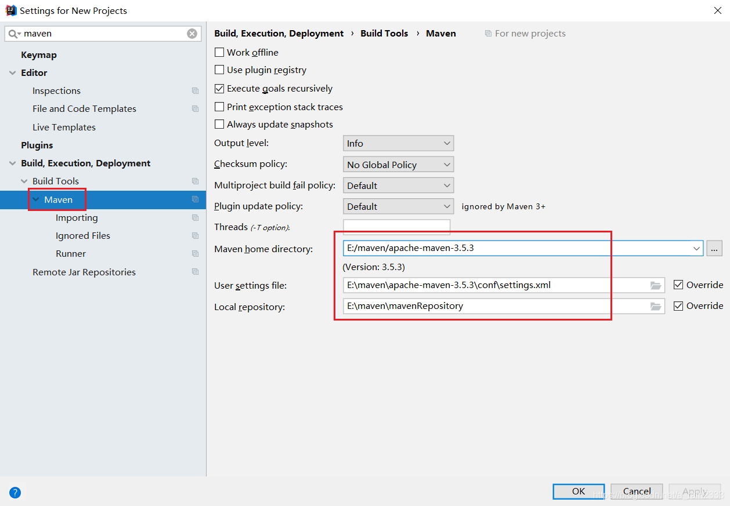Select Inspections under Editor
This screenshot has width=730, height=506.
[56, 91]
